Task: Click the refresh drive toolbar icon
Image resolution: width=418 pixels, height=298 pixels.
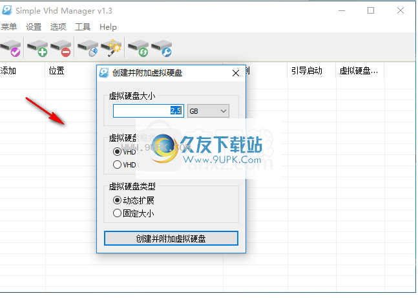Action: point(138,48)
